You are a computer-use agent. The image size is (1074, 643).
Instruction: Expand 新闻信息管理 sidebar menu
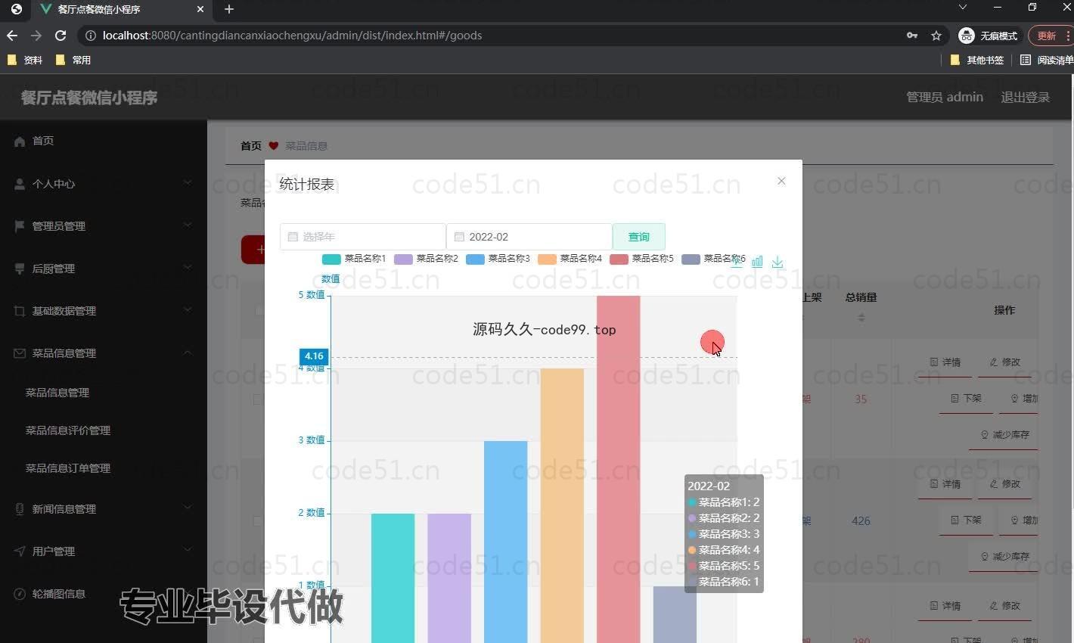click(x=104, y=509)
